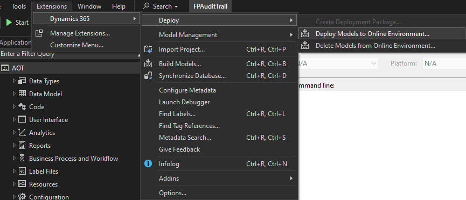Click the green Start debugging arrow icon
Viewport: 466px width, 200px height.
pyautogui.click(x=9, y=23)
